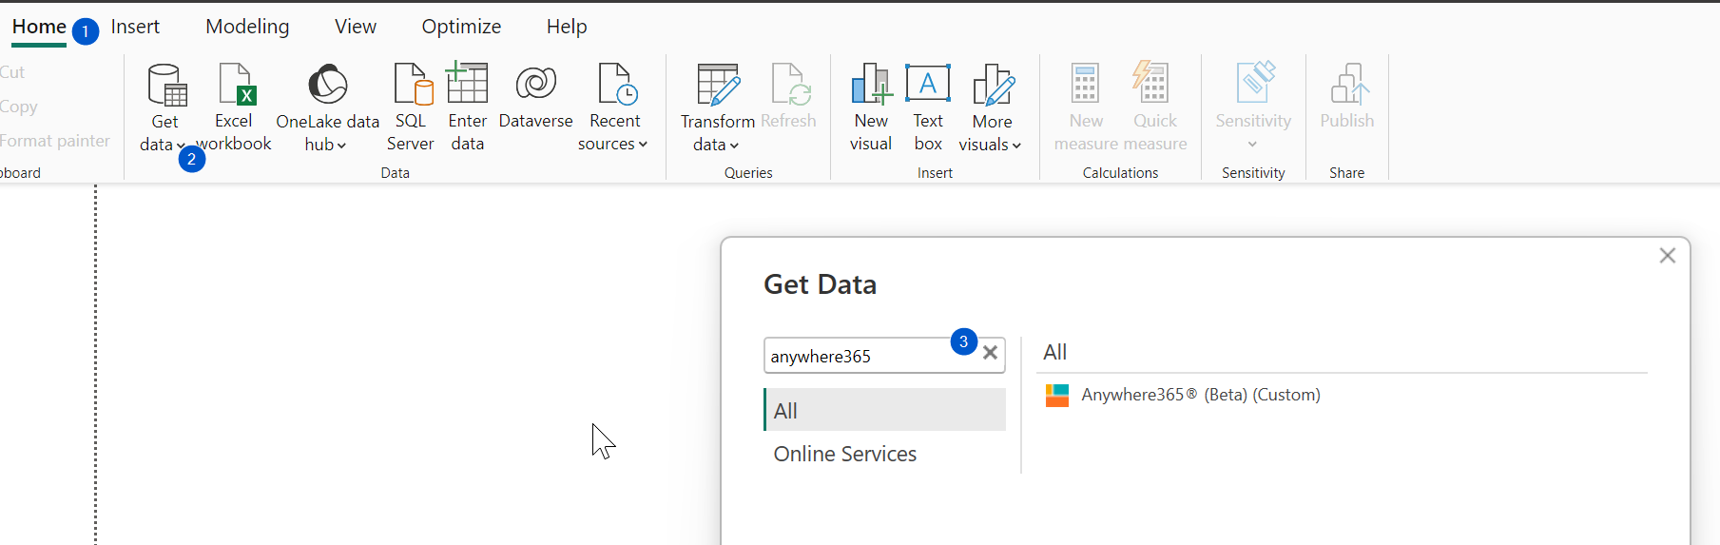This screenshot has height=545, width=1720.
Task: Connect to Dataverse
Action: pos(535,96)
